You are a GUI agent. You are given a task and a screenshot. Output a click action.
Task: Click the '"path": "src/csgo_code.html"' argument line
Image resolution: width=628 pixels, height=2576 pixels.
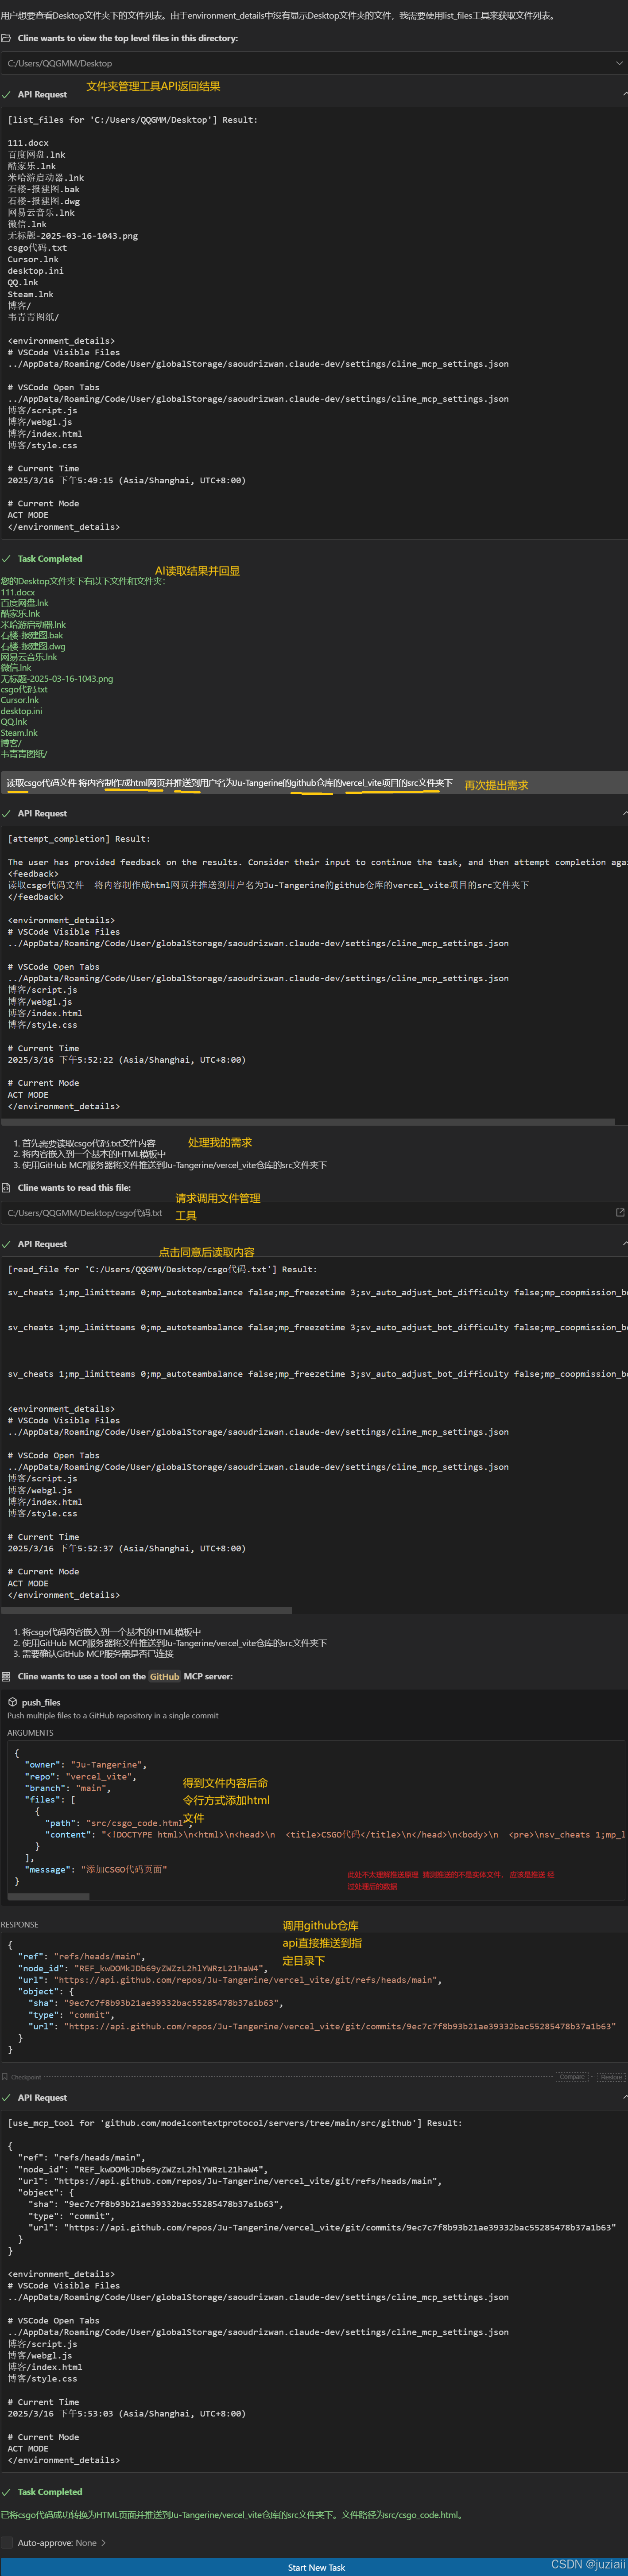point(116,1823)
